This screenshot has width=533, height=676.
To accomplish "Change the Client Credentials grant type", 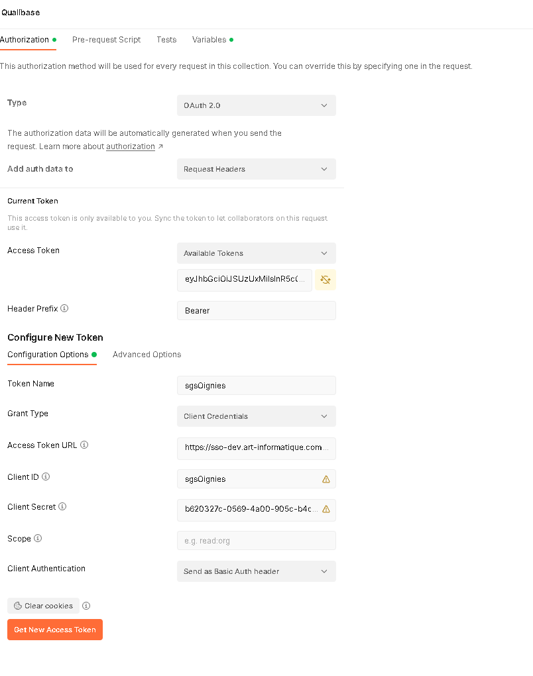I will coord(256,416).
